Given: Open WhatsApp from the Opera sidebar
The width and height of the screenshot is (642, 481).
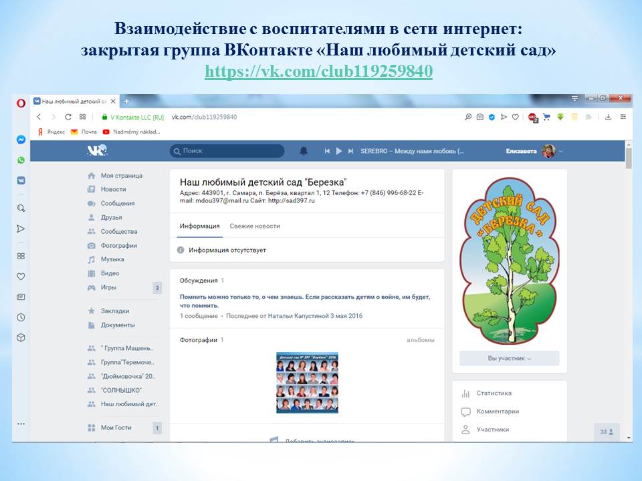Looking at the screenshot, I should click(21, 160).
